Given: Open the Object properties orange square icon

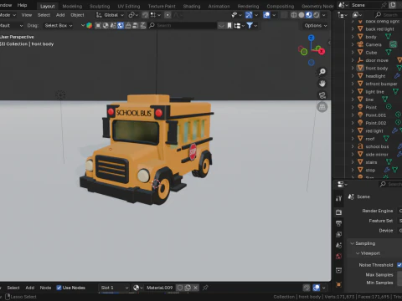Looking at the screenshot, I should 338,284.
